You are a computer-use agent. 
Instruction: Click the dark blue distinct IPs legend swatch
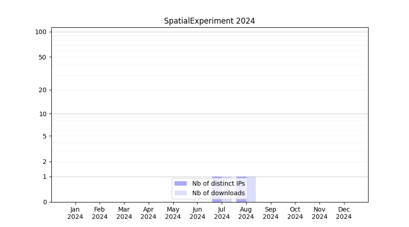[x=180, y=183]
